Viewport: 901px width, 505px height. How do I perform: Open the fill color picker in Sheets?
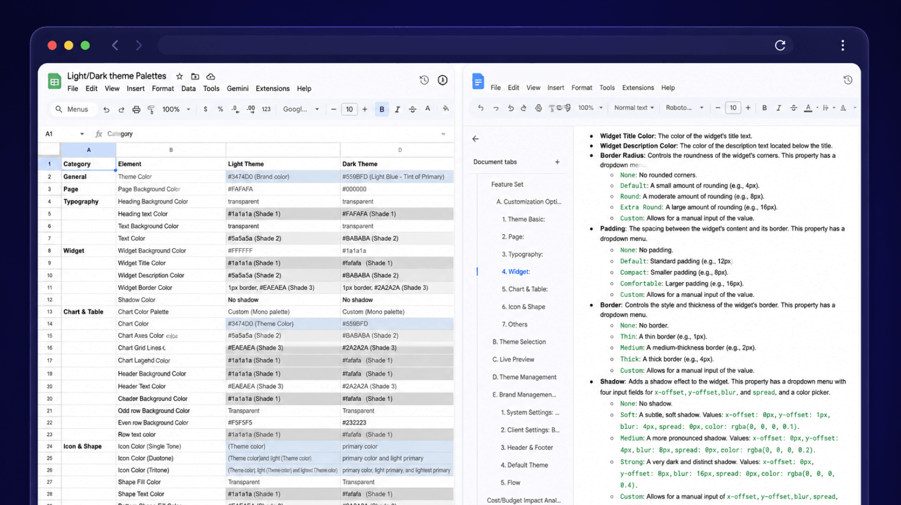coord(446,109)
